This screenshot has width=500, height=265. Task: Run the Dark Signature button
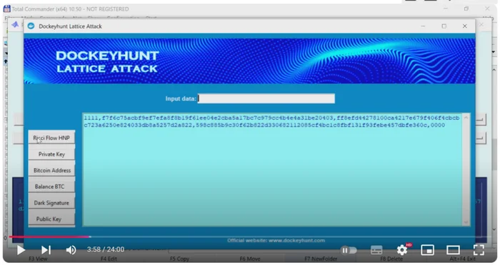pos(51,202)
